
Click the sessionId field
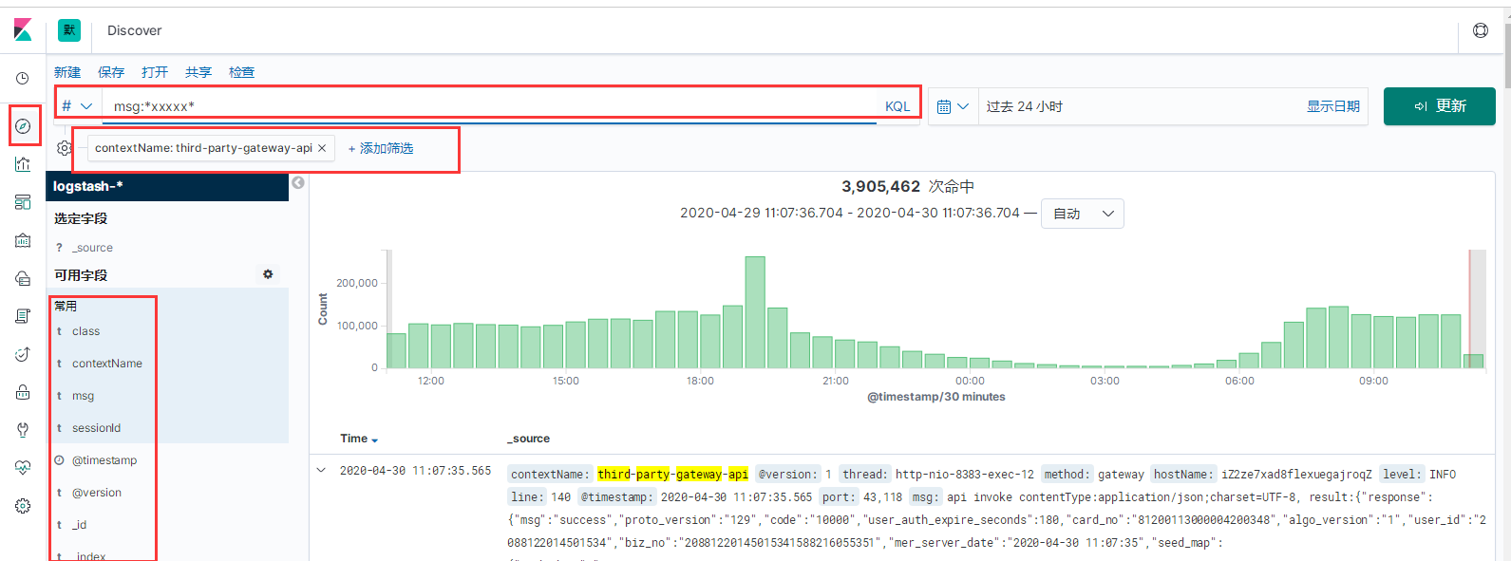[96, 428]
